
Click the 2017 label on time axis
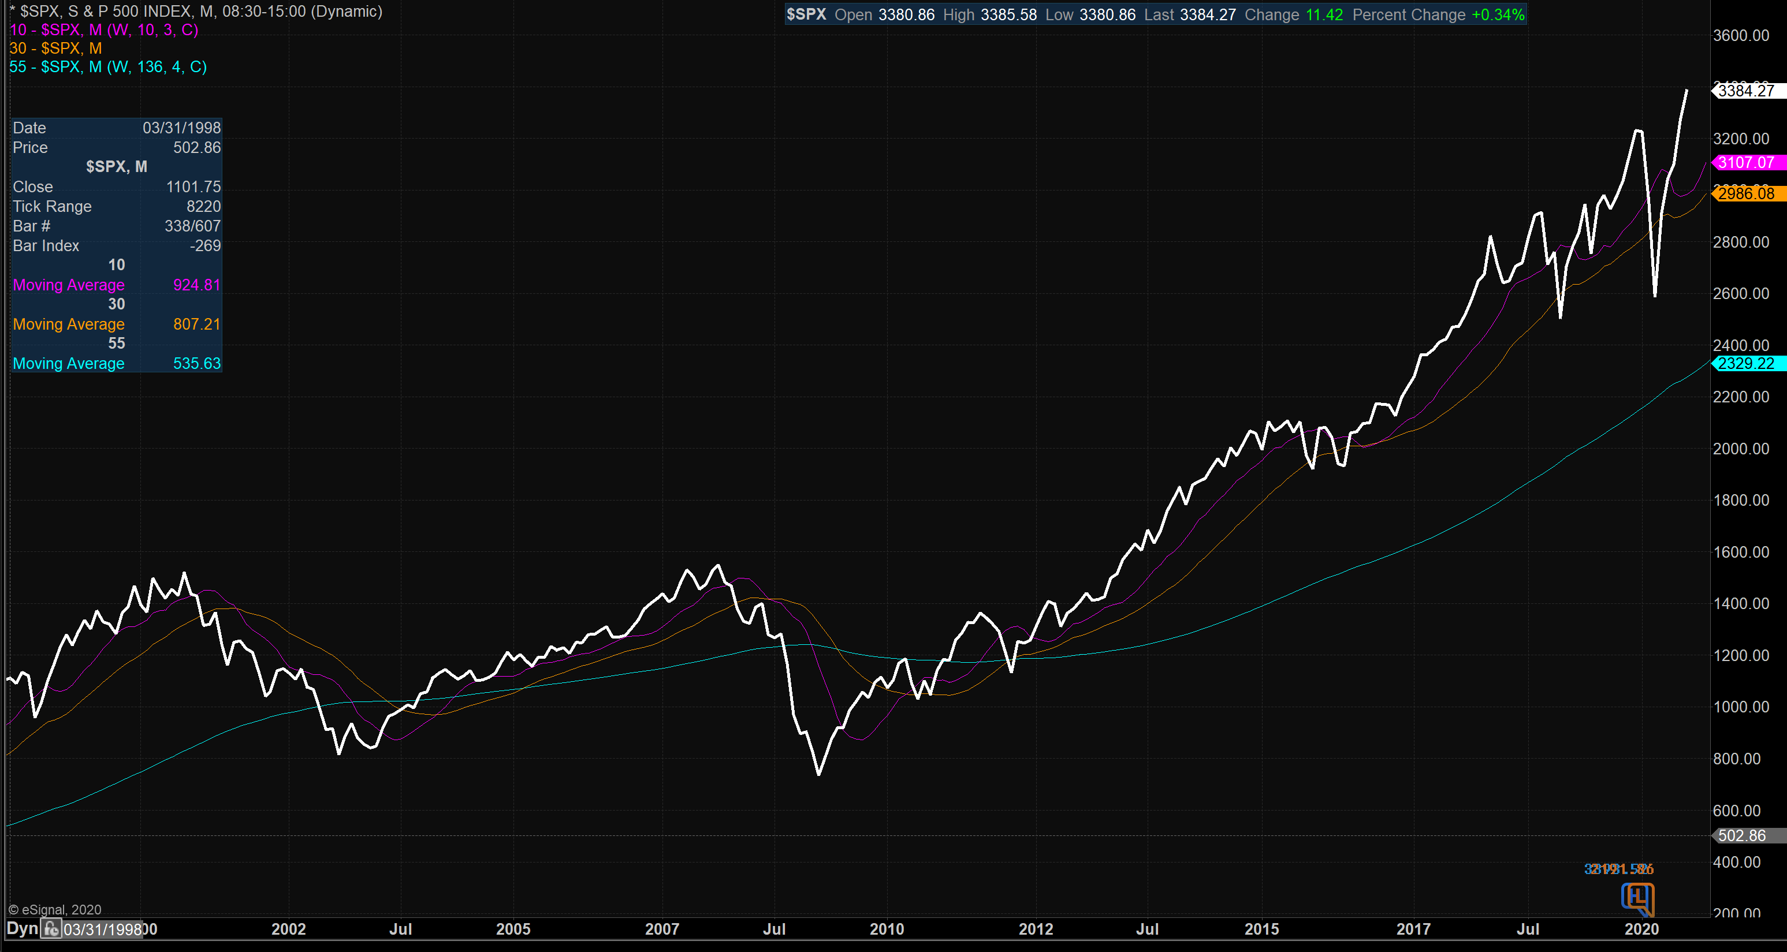[x=1414, y=929]
